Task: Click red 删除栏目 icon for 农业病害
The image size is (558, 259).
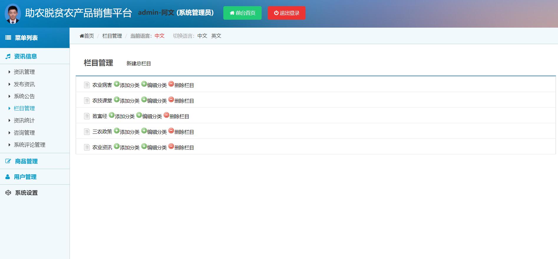Action: 171,84
